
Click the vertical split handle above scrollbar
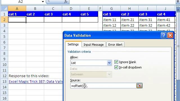pyautogui.click(x=178, y=6)
